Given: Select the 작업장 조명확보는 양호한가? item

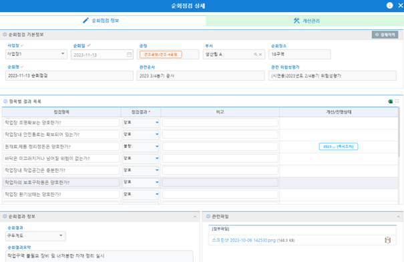Looking at the screenshot, I should (x=61, y=123).
